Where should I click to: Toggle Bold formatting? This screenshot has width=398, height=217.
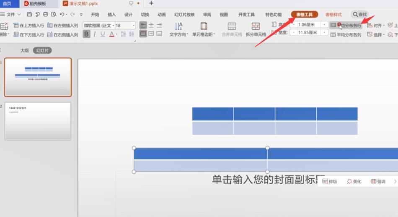click(86, 34)
